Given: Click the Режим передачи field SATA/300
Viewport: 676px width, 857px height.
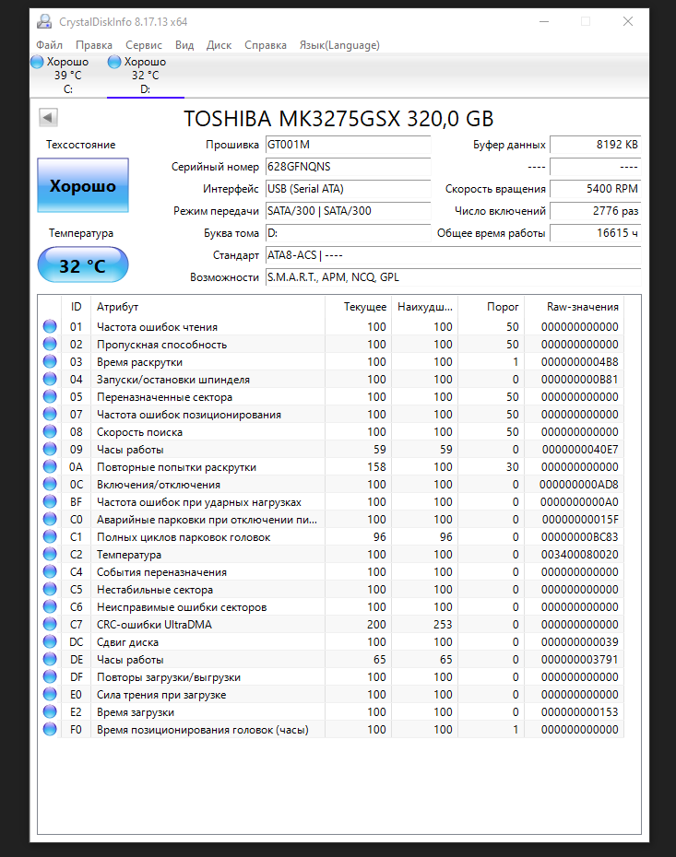Looking at the screenshot, I should 348,211.
